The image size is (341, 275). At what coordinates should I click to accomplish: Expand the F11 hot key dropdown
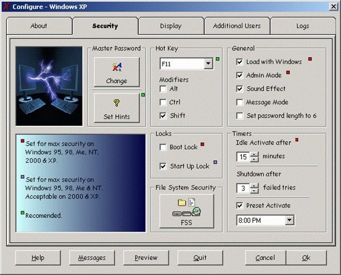pyautogui.click(x=209, y=64)
